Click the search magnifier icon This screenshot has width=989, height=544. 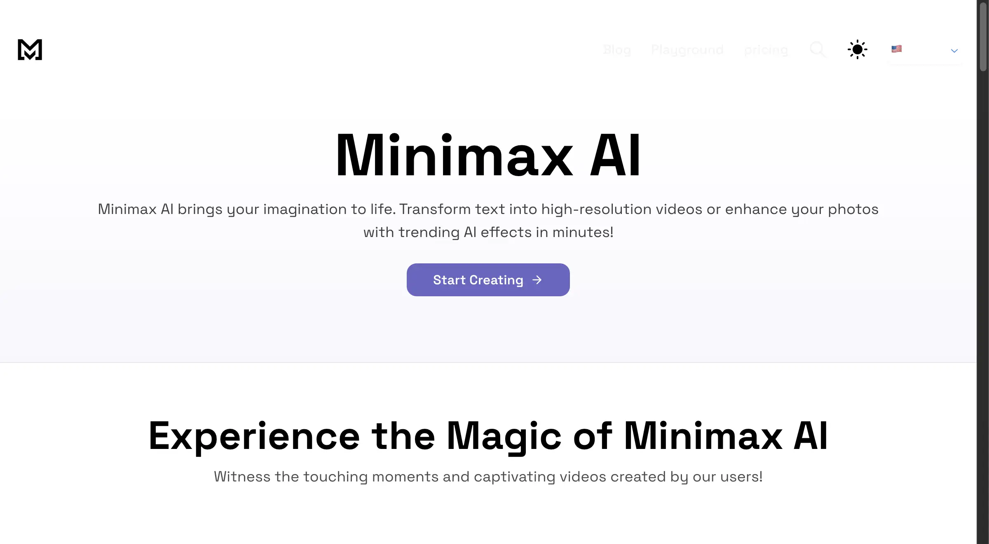pos(817,49)
